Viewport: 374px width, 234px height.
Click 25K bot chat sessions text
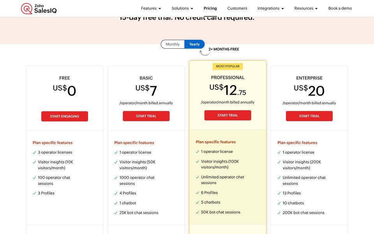(x=139, y=213)
